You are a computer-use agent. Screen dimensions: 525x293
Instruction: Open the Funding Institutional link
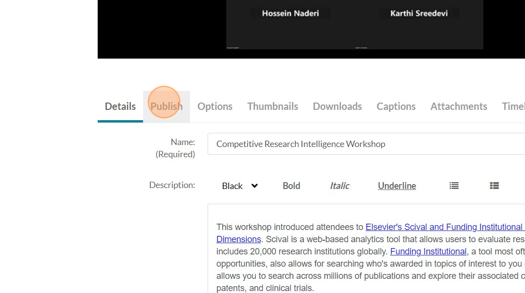point(428,251)
